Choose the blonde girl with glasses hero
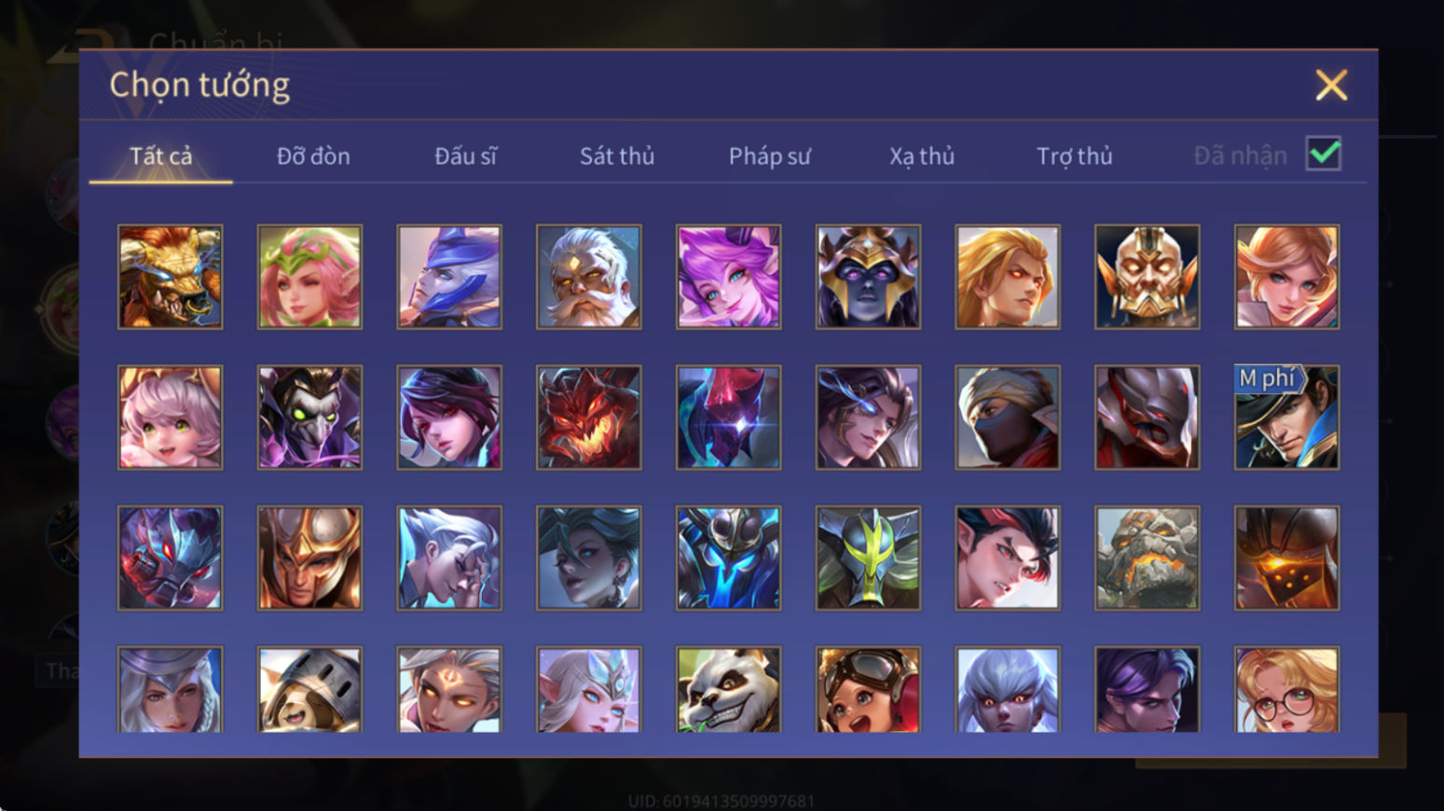Image resolution: width=1444 pixels, height=811 pixels. point(1286,690)
